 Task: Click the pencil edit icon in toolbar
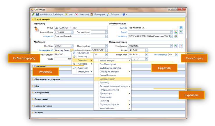tap(33, 14)
